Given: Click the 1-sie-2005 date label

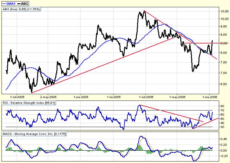Looking at the screenshot, I should tap(81, 97).
